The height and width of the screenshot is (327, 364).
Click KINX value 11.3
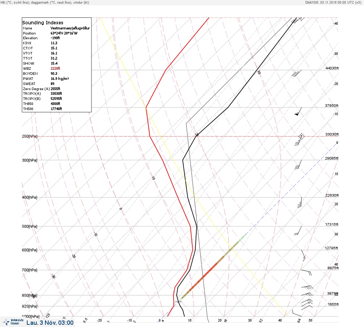[54, 43]
